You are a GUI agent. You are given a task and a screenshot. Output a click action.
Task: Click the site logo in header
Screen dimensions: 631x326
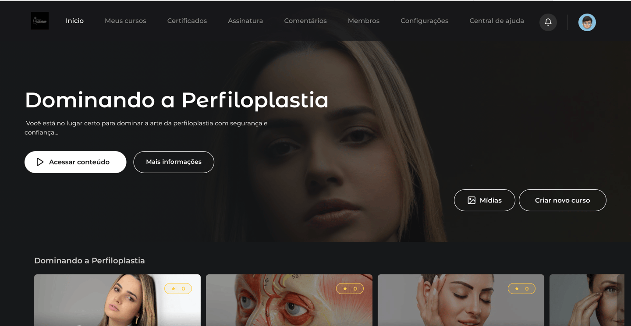(40, 21)
